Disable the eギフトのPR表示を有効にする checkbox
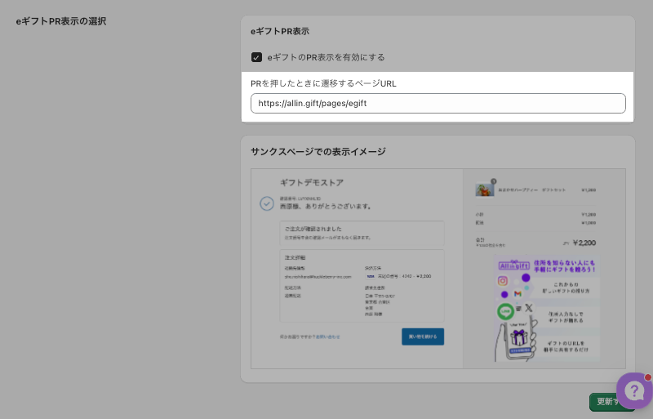Viewport: 653px width, 419px height. point(256,57)
